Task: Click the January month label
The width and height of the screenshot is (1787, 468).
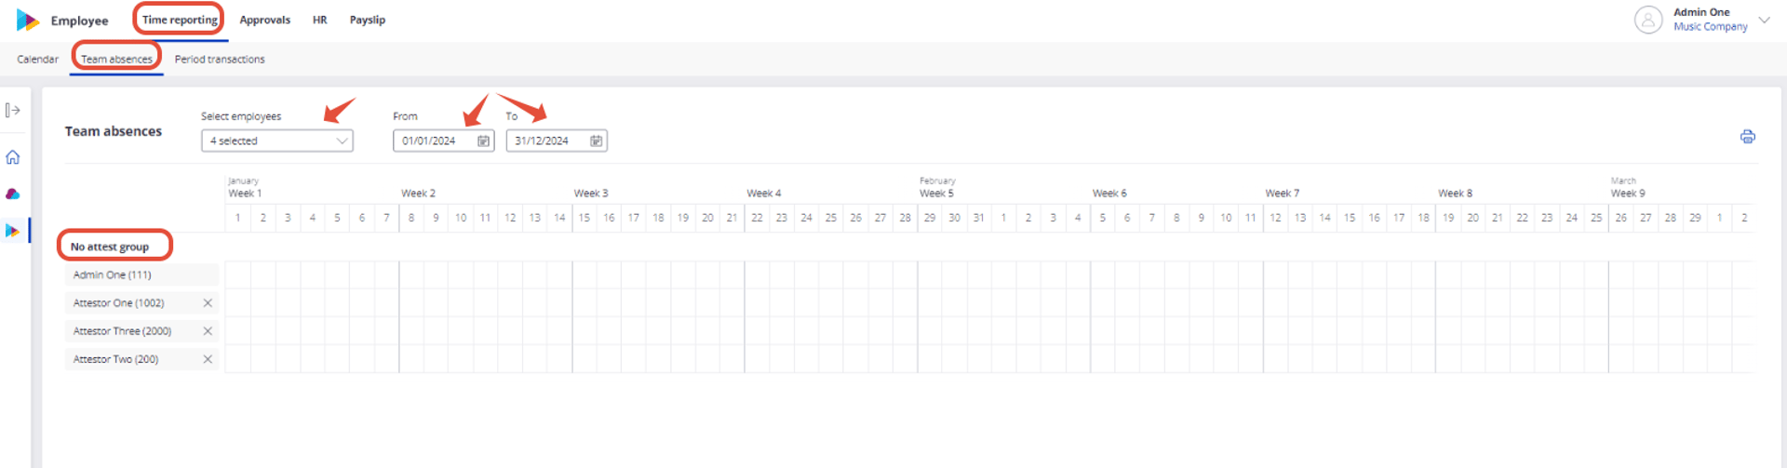Action: (x=243, y=181)
